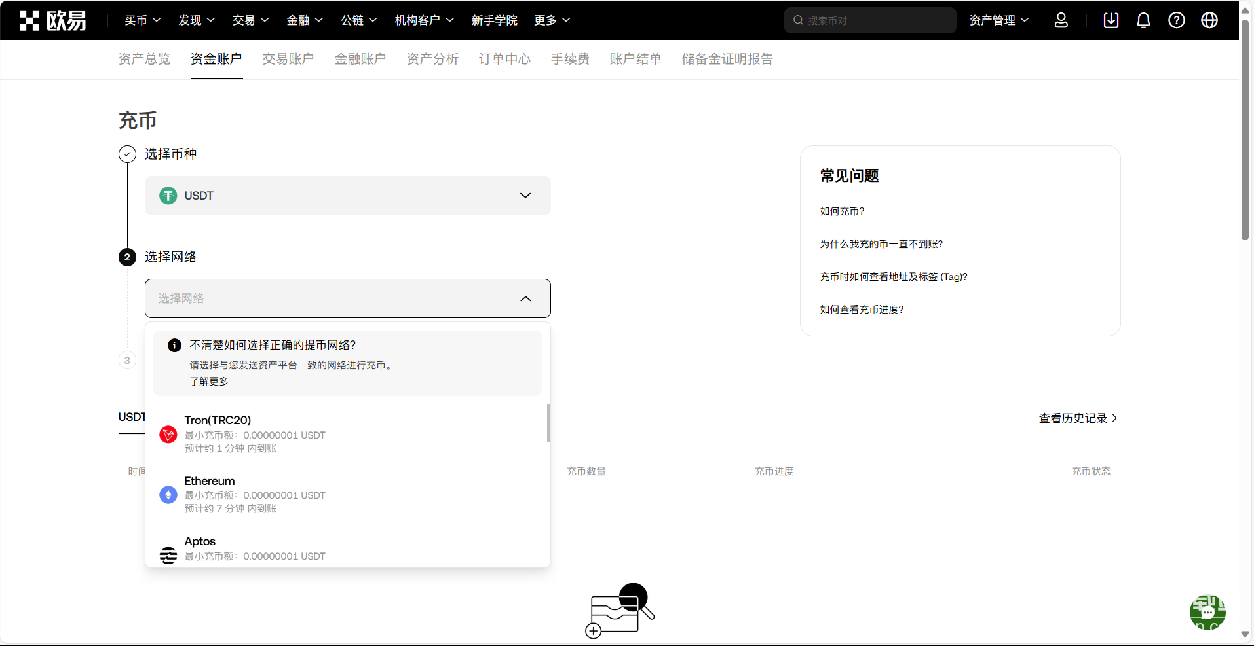
Task: Expand the 发现 menu
Action: [x=197, y=20]
